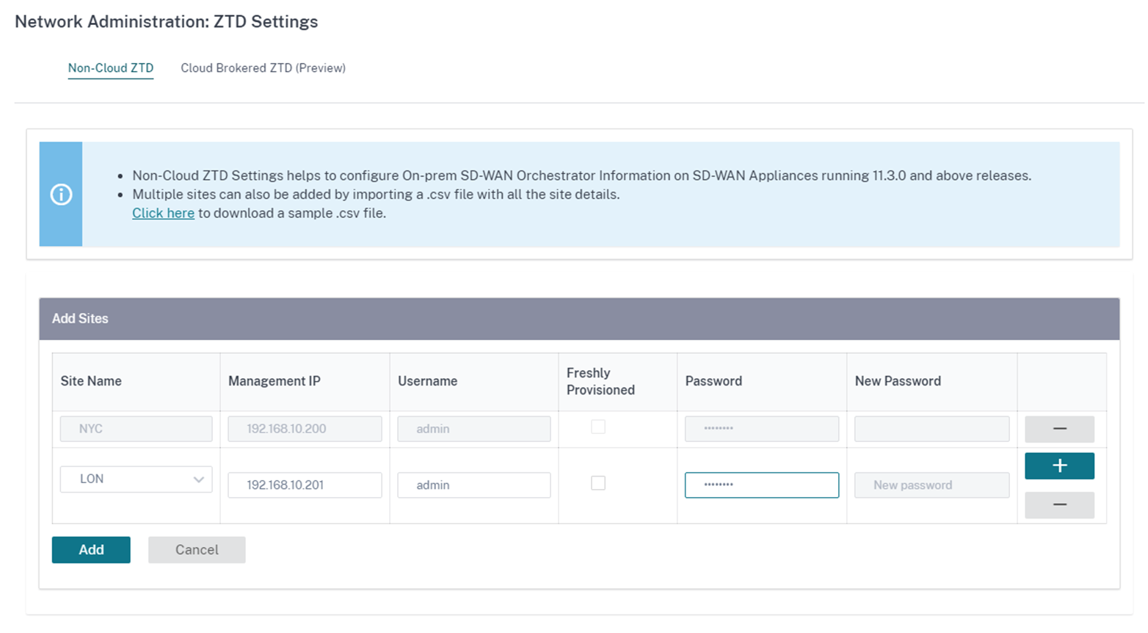
Task: Click the New Password field in NYC row
Action: (x=931, y=429)
